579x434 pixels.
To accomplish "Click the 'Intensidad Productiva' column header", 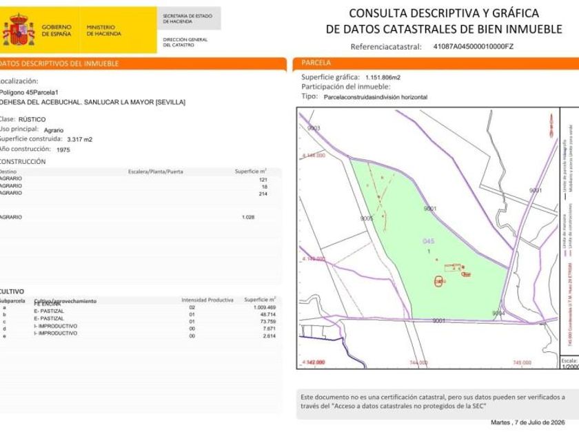I will 207,300.
